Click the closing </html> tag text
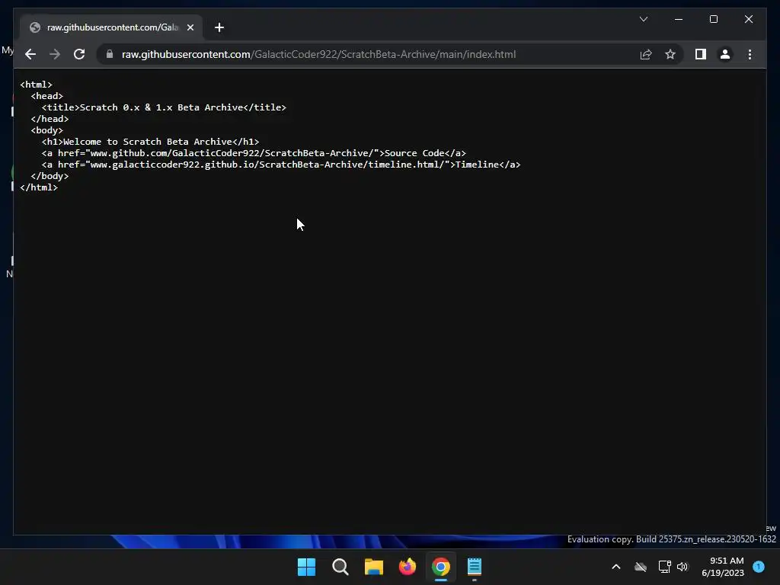Image resolution: width=780 pixels, height=585 pixels. [x=39, y=187]
